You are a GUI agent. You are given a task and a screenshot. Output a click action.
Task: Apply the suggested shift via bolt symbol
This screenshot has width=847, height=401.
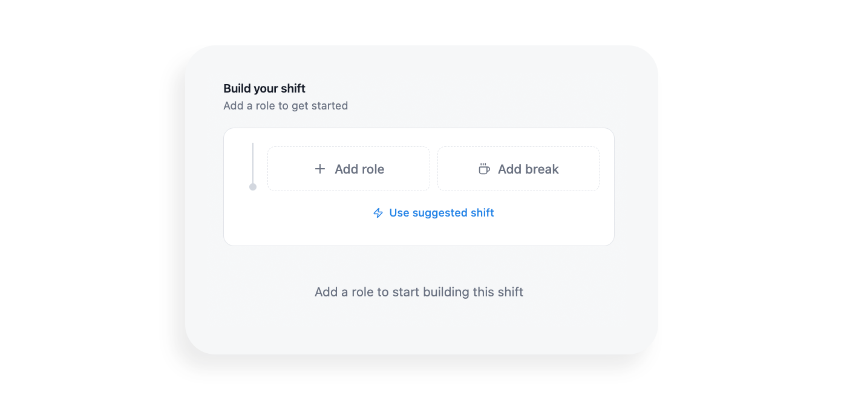pos(378,213)
